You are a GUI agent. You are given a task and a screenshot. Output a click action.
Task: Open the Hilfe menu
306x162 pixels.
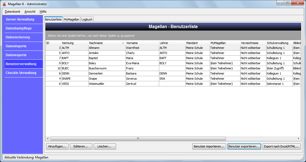[x=43, y=12]
